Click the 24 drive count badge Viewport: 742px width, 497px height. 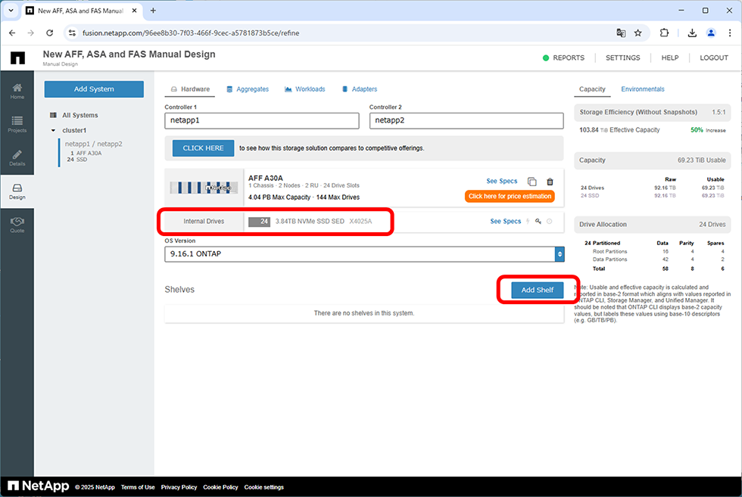click(x=259, y=222)
